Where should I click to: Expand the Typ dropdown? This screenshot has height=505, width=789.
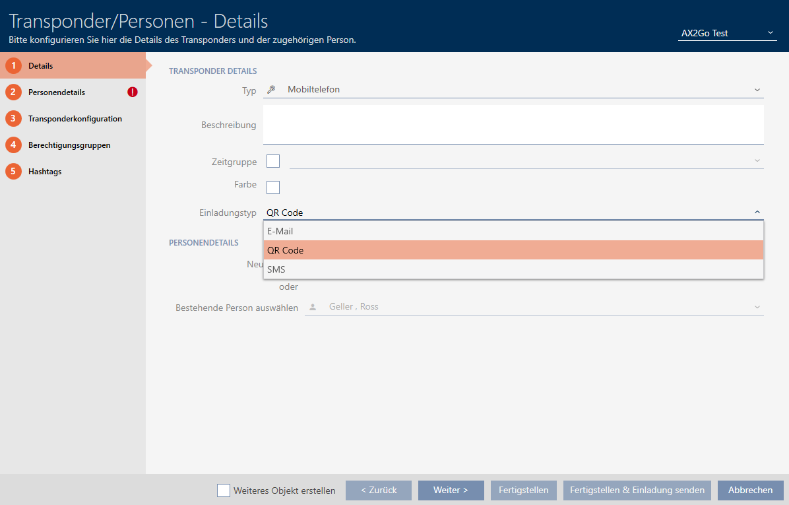click(x=757, y=90)
